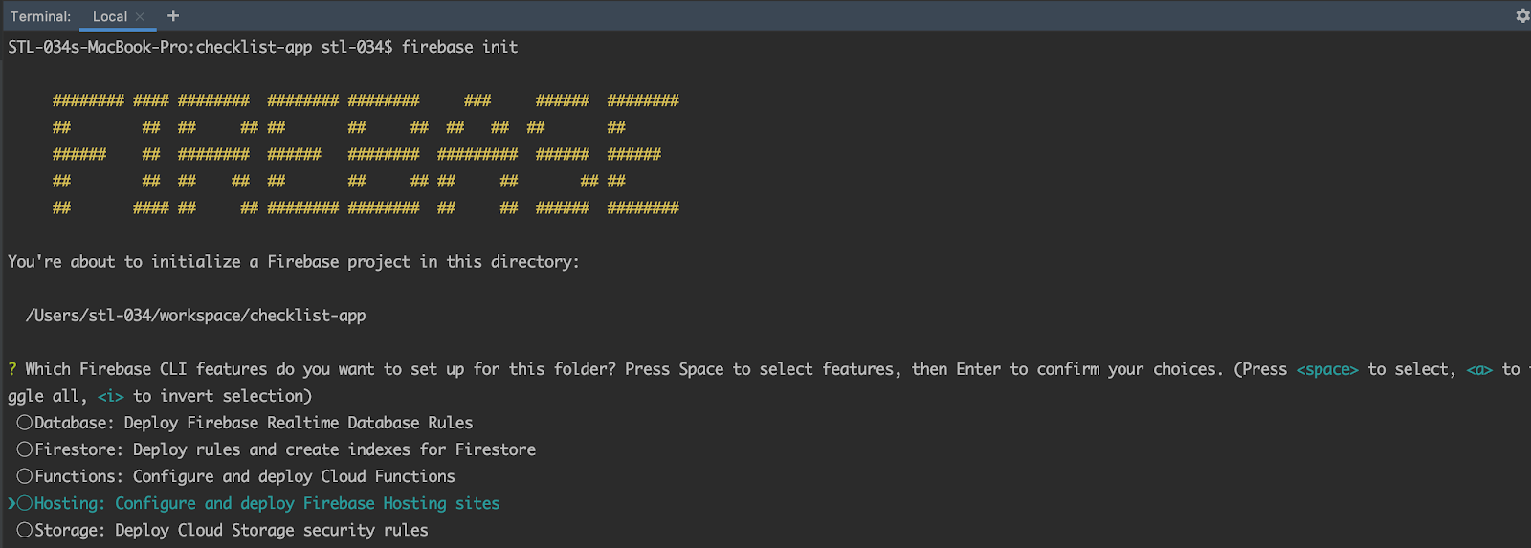Switch to the Local terminal tab
Screen dimensions: 1531x548
(109, 16)
